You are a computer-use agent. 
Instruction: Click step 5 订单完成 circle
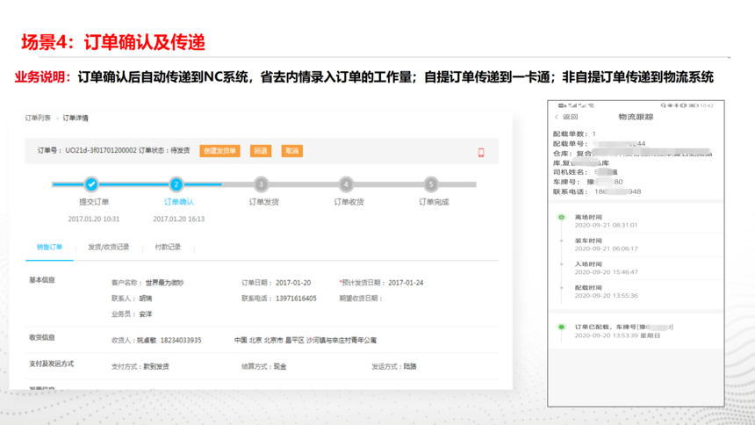click(431, 184)
